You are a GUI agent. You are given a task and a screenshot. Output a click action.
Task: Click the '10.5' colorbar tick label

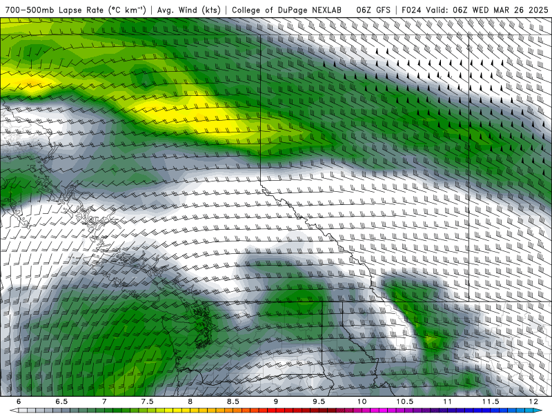404,402
